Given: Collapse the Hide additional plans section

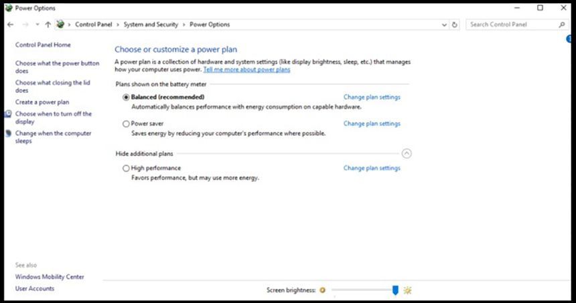Looking at the screenshot, I should tap(407, 154).
